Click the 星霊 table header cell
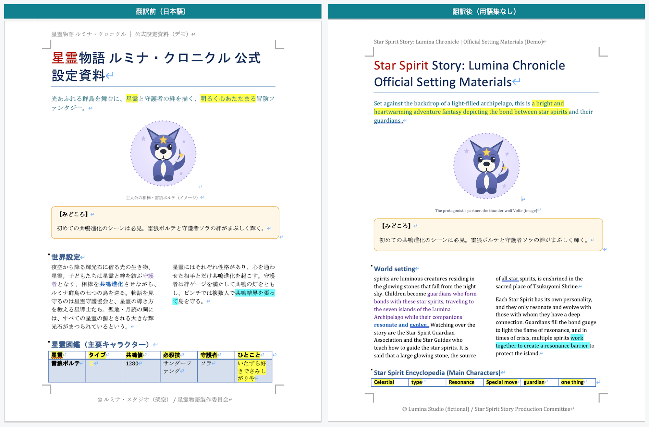The height and width of the screenshot is (427, 649). tap(67, 355)
